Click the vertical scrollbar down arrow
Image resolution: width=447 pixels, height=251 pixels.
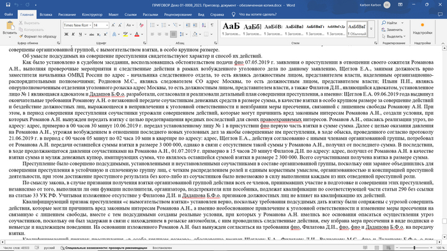pos(444,236)
